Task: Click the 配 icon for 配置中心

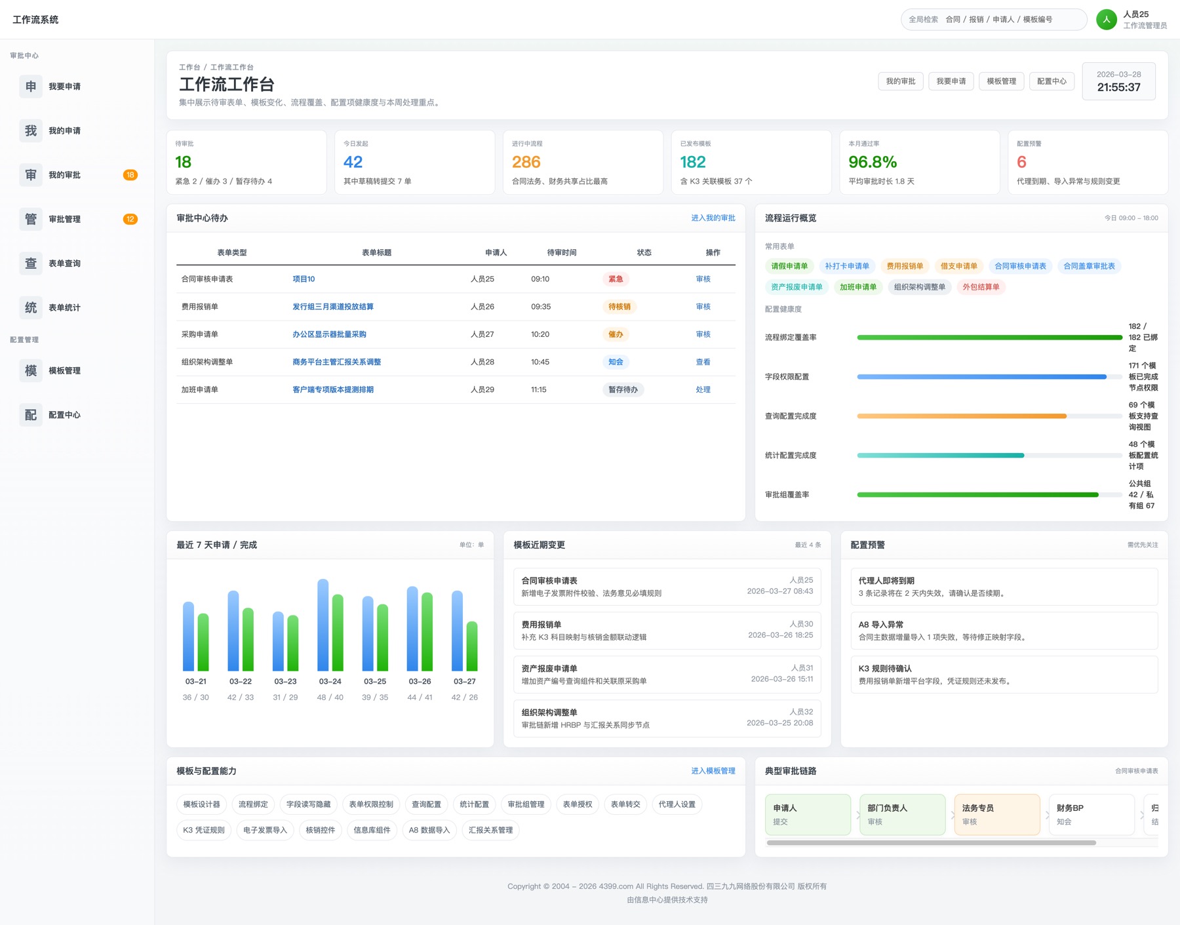Action: tap(31, 415)
